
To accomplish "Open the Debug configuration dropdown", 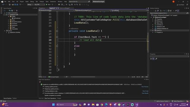I will pos(30,5).
